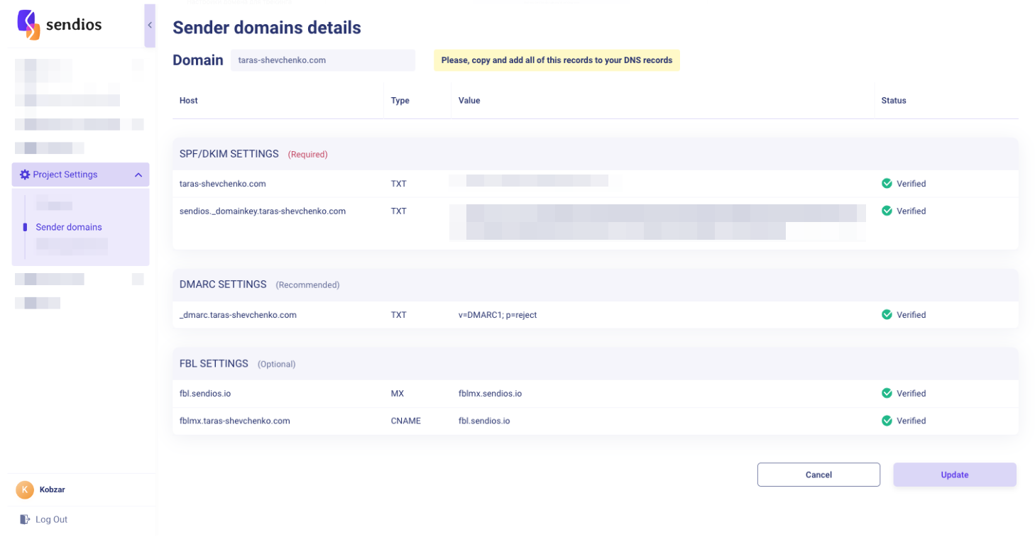Click the Cancel button
The height and width of the screenshot is (537, 1035).
818,475
